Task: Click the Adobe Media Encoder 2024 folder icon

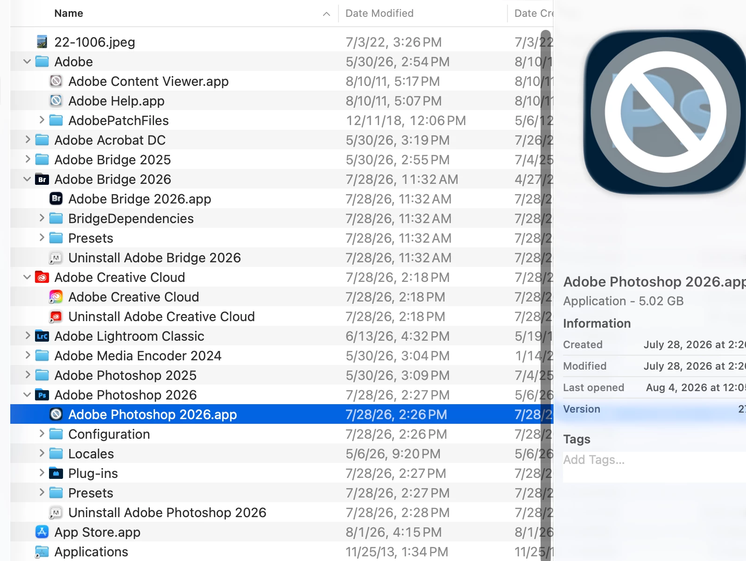Action: pyautogui.click(x=42, y=356)
